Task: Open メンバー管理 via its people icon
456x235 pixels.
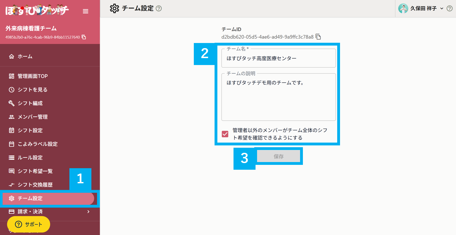Action: click(12, 117)
